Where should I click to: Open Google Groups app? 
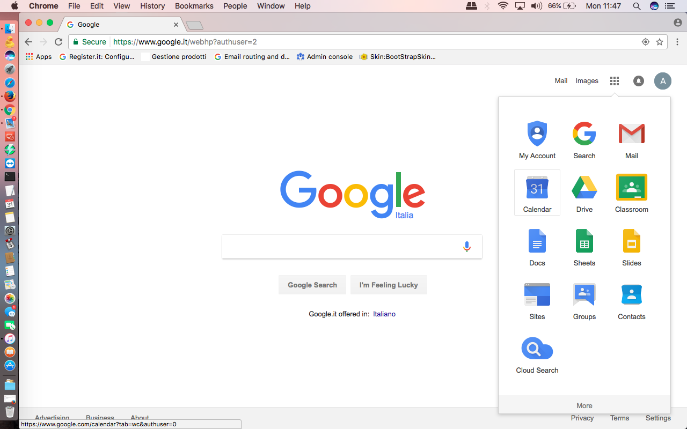pos(584,300)
